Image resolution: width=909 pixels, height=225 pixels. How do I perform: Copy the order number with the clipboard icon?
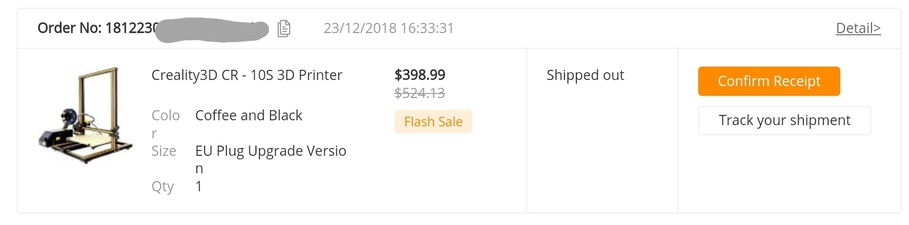point(284,28)
